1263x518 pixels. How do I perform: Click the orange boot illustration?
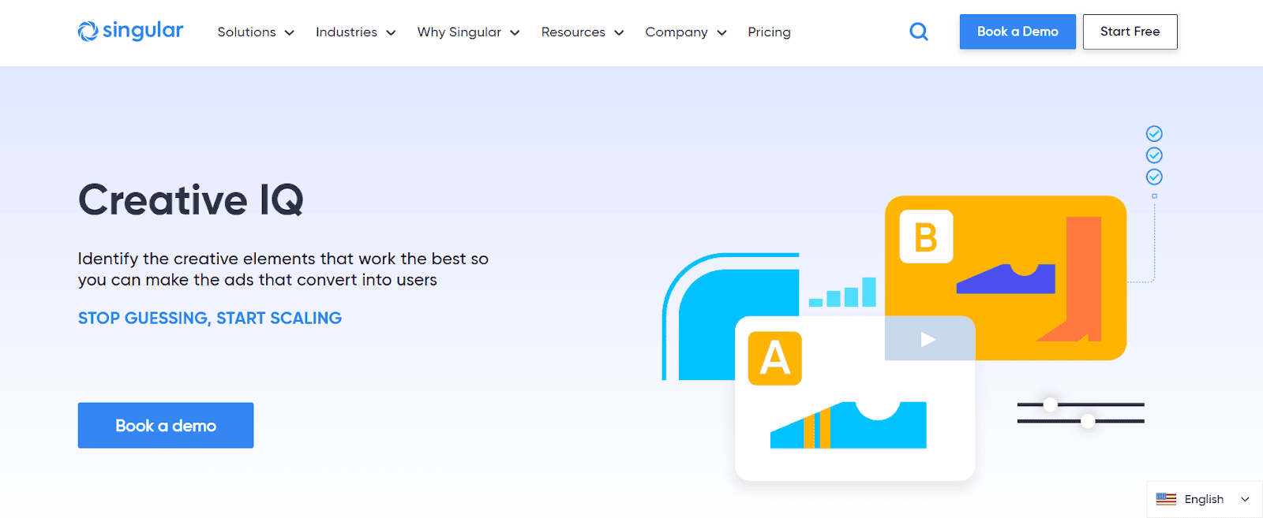[x=1077, y=280]
